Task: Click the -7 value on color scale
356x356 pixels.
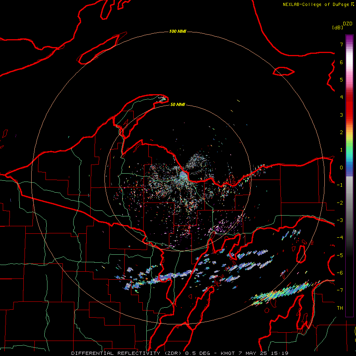Action: coord(340,290)
